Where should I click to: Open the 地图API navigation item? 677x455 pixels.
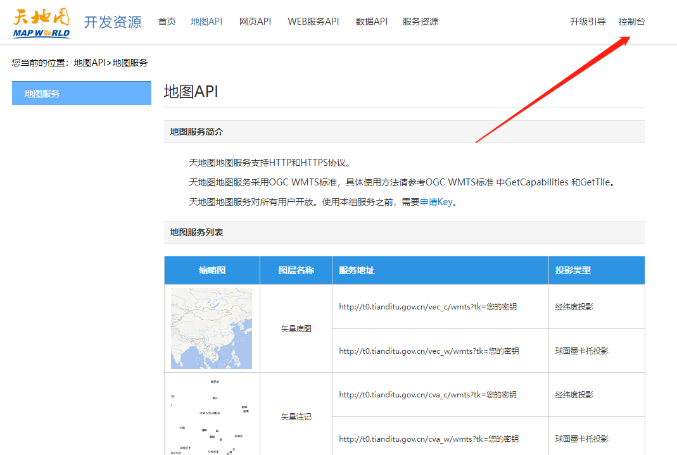[206, 22]
